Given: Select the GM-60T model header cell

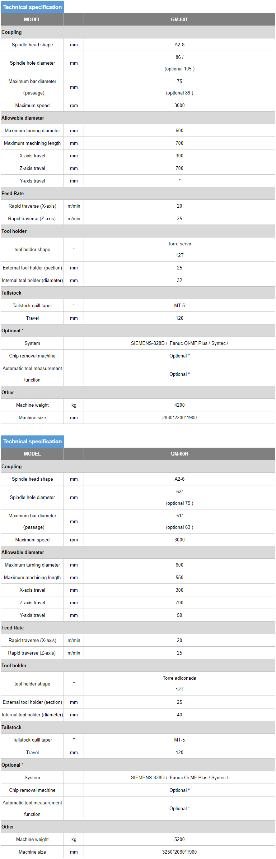Looking at the screenshot, I should (x=179, y=20).
